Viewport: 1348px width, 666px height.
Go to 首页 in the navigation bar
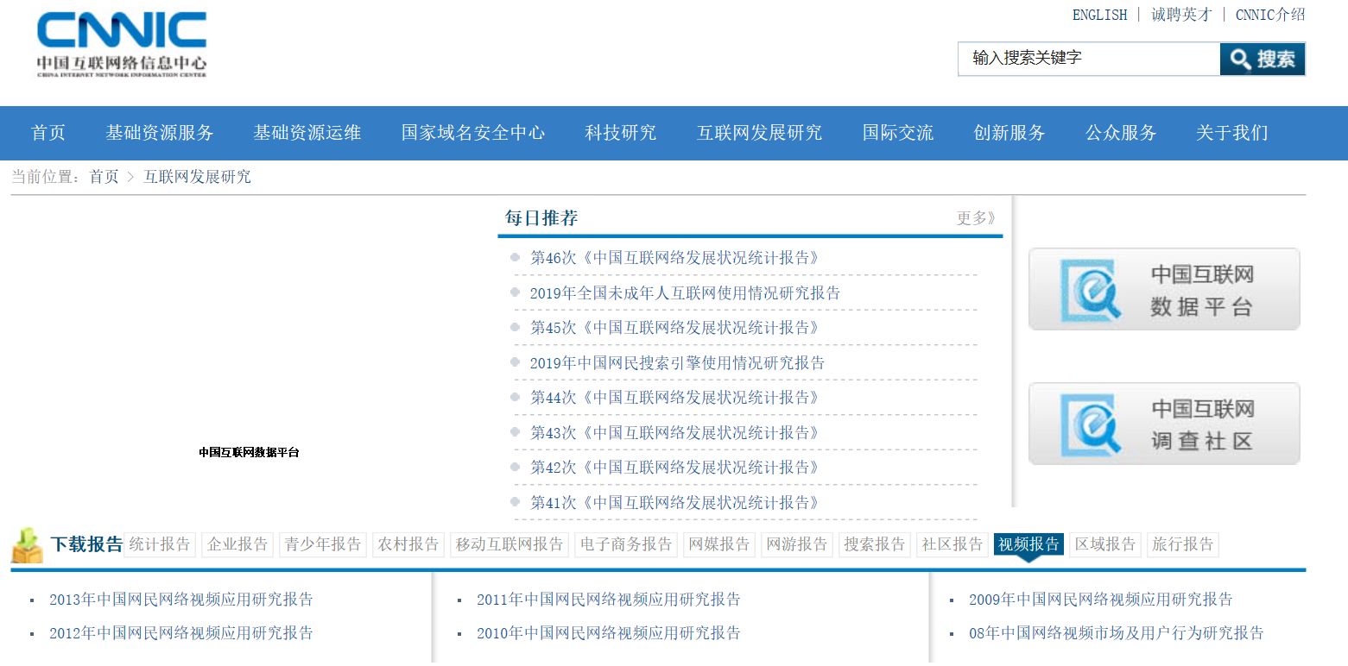click(48, 133)
